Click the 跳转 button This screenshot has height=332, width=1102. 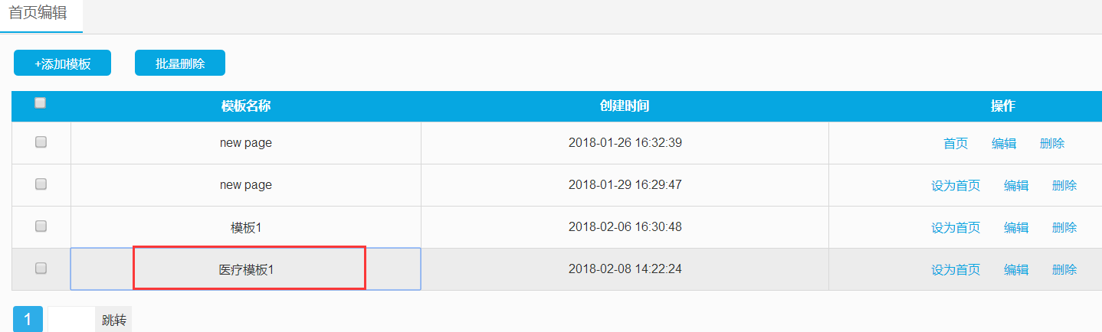tap(113, 320)
